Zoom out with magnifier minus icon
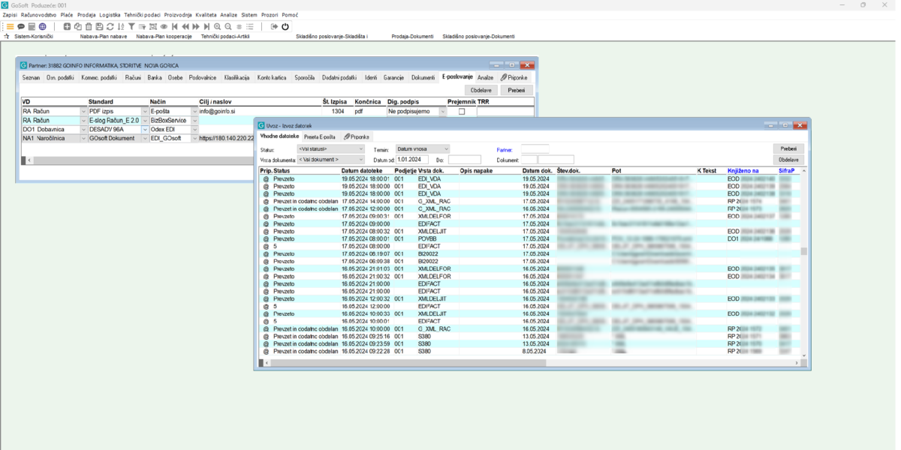The height and width of the screenshot is (450, 901). 228,26
